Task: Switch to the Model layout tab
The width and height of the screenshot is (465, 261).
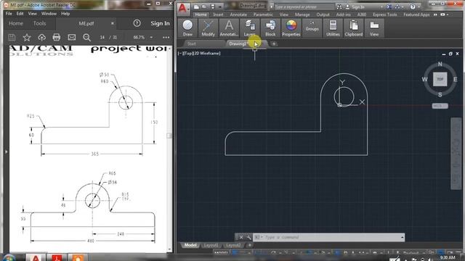Action: [190, 245]
